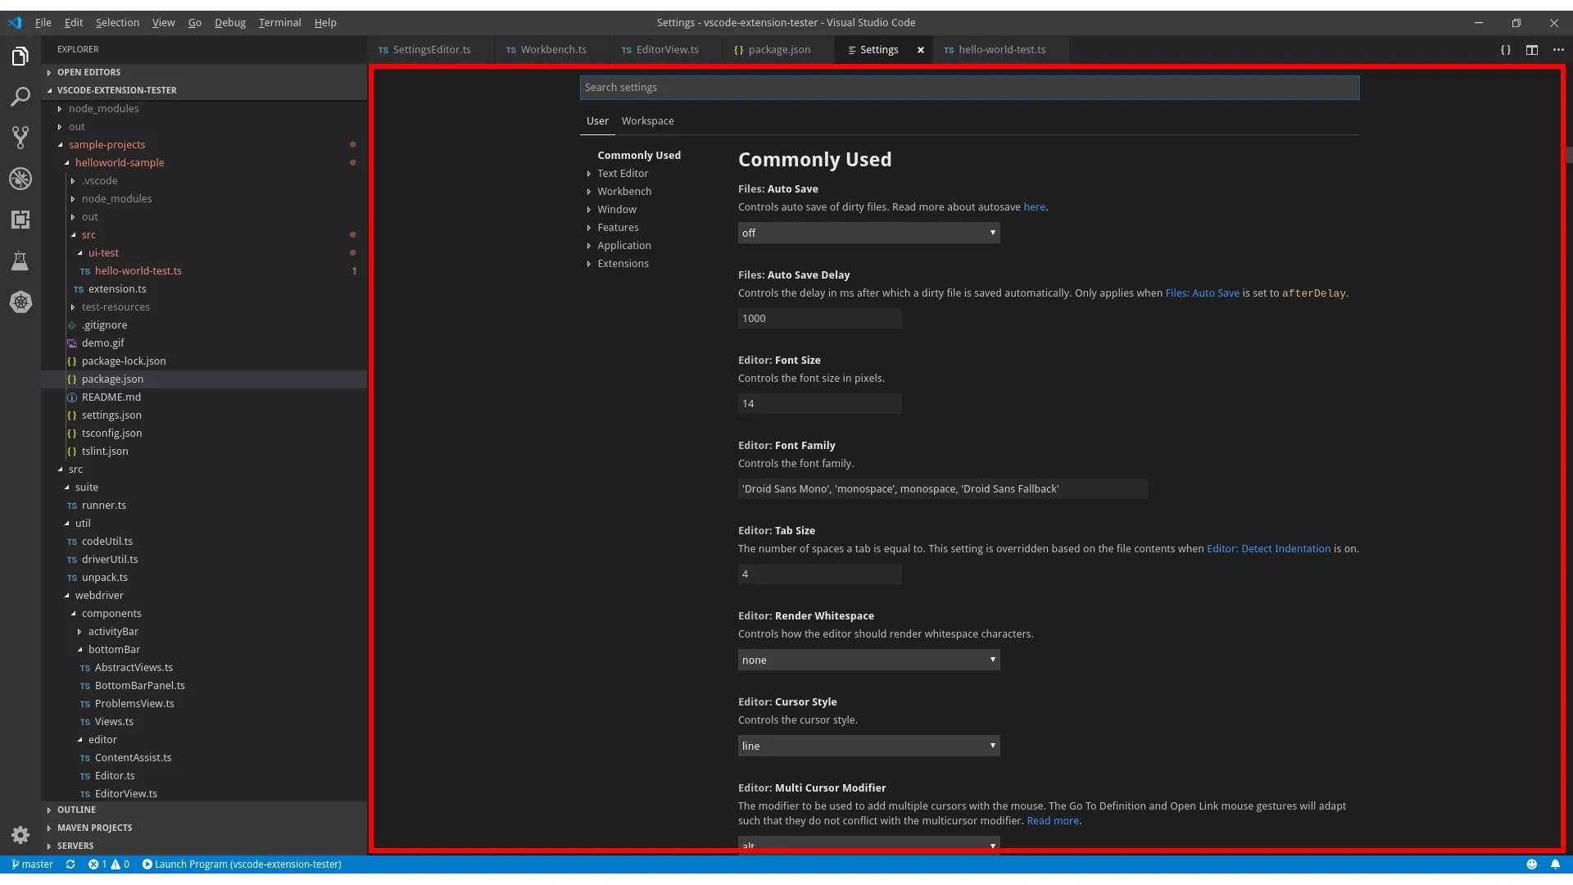Image resolution: width=1573 pixels, height=885 pixels.
Task: Select the User settings tab
Action: (x=597, y=121)
